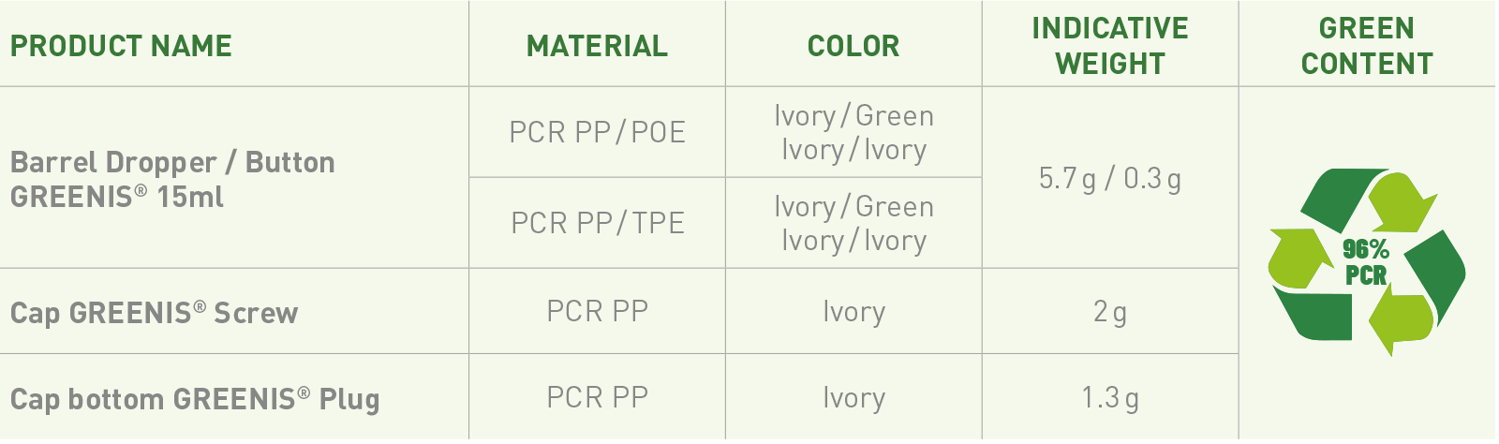Image resolution: width=1499 pixels, height=444 pixels.
Task: Click PCR PP material for Cap bottom Plug
Action: coord(598,397)
